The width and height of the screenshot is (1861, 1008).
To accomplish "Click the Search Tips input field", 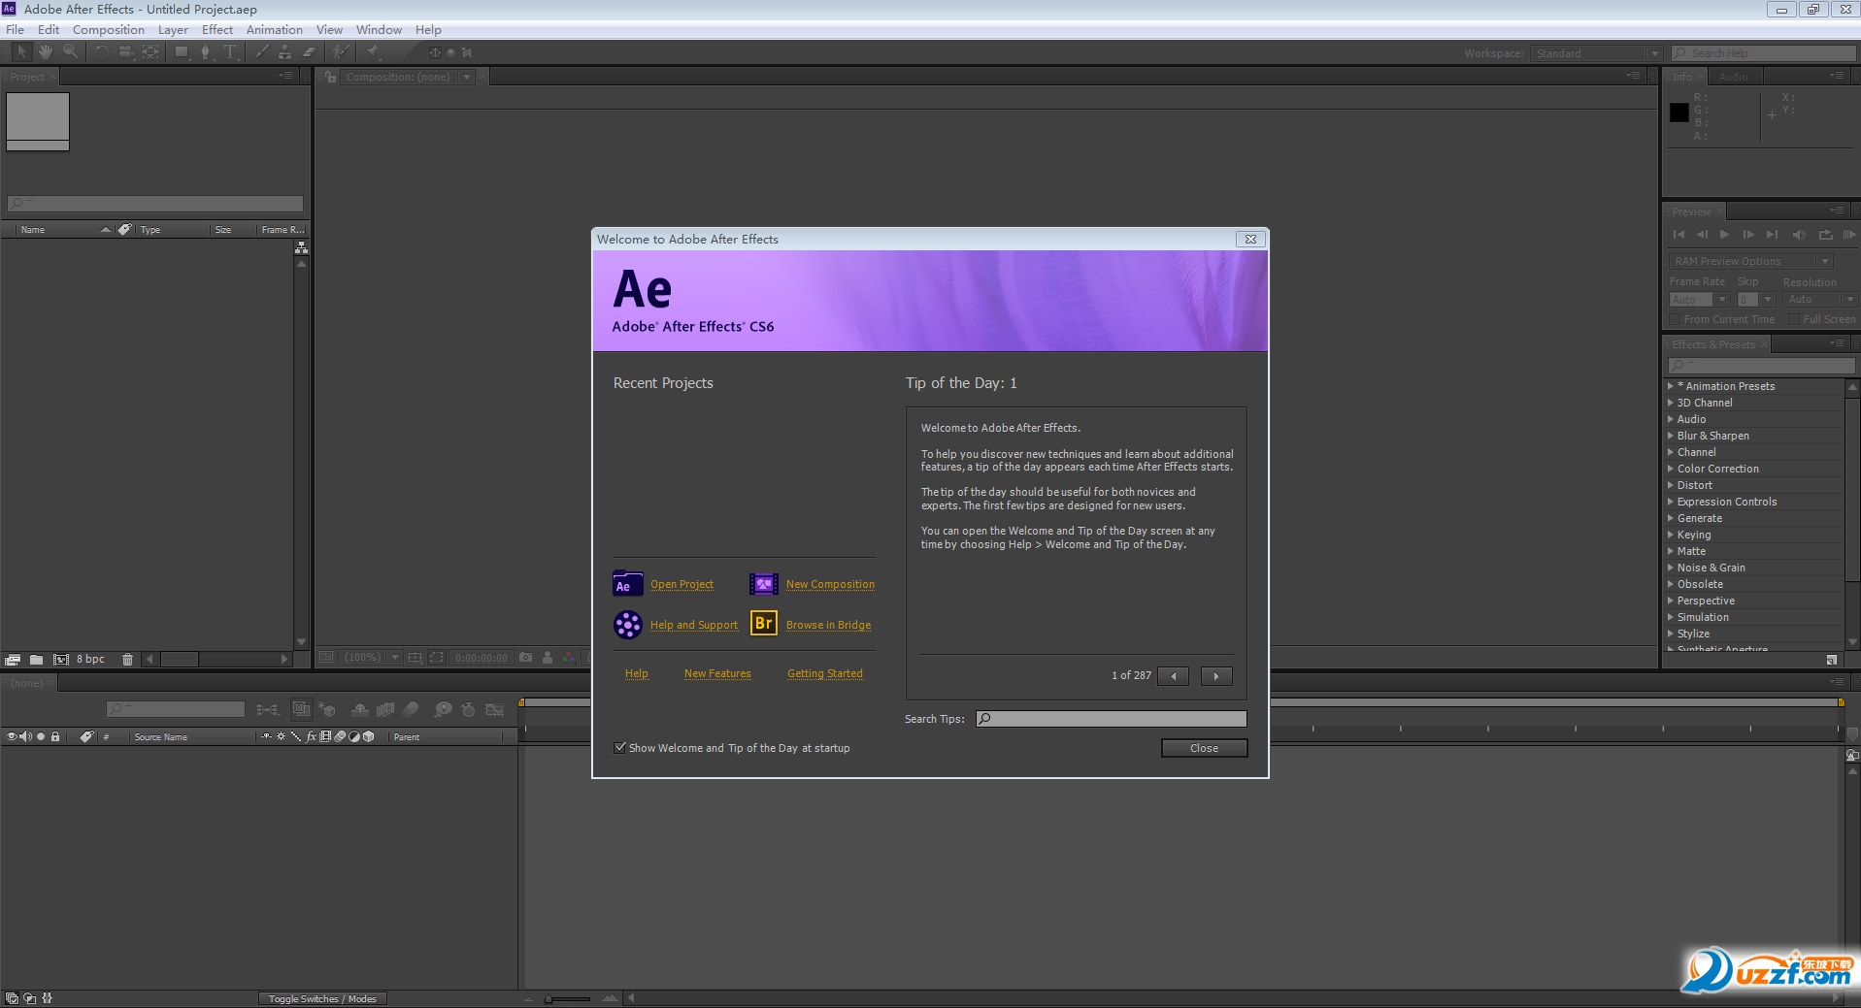I will (x=1111, y=719).
